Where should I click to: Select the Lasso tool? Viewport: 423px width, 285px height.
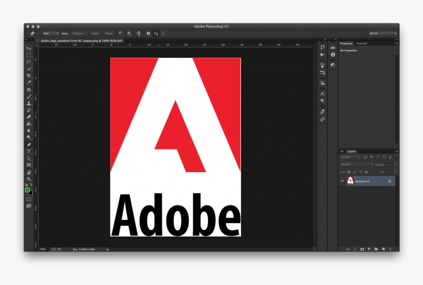point(29,62)
